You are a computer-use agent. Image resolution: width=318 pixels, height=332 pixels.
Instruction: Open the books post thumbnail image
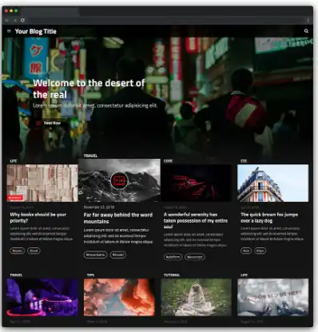(42, 183)
